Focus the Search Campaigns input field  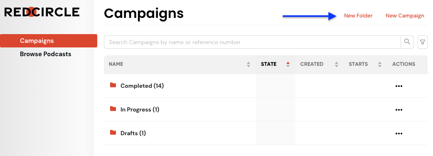click(252, 42)
